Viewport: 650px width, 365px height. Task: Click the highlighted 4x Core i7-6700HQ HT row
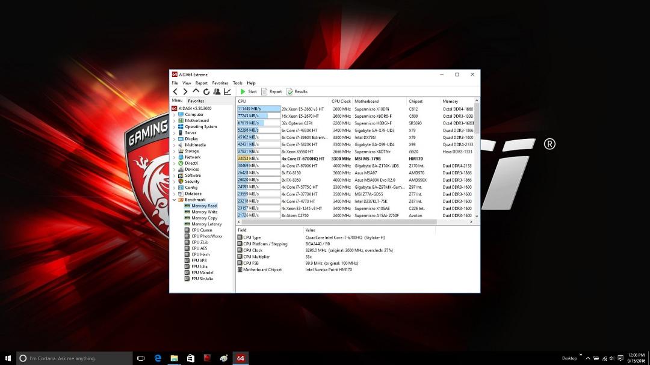coord(355,158)
